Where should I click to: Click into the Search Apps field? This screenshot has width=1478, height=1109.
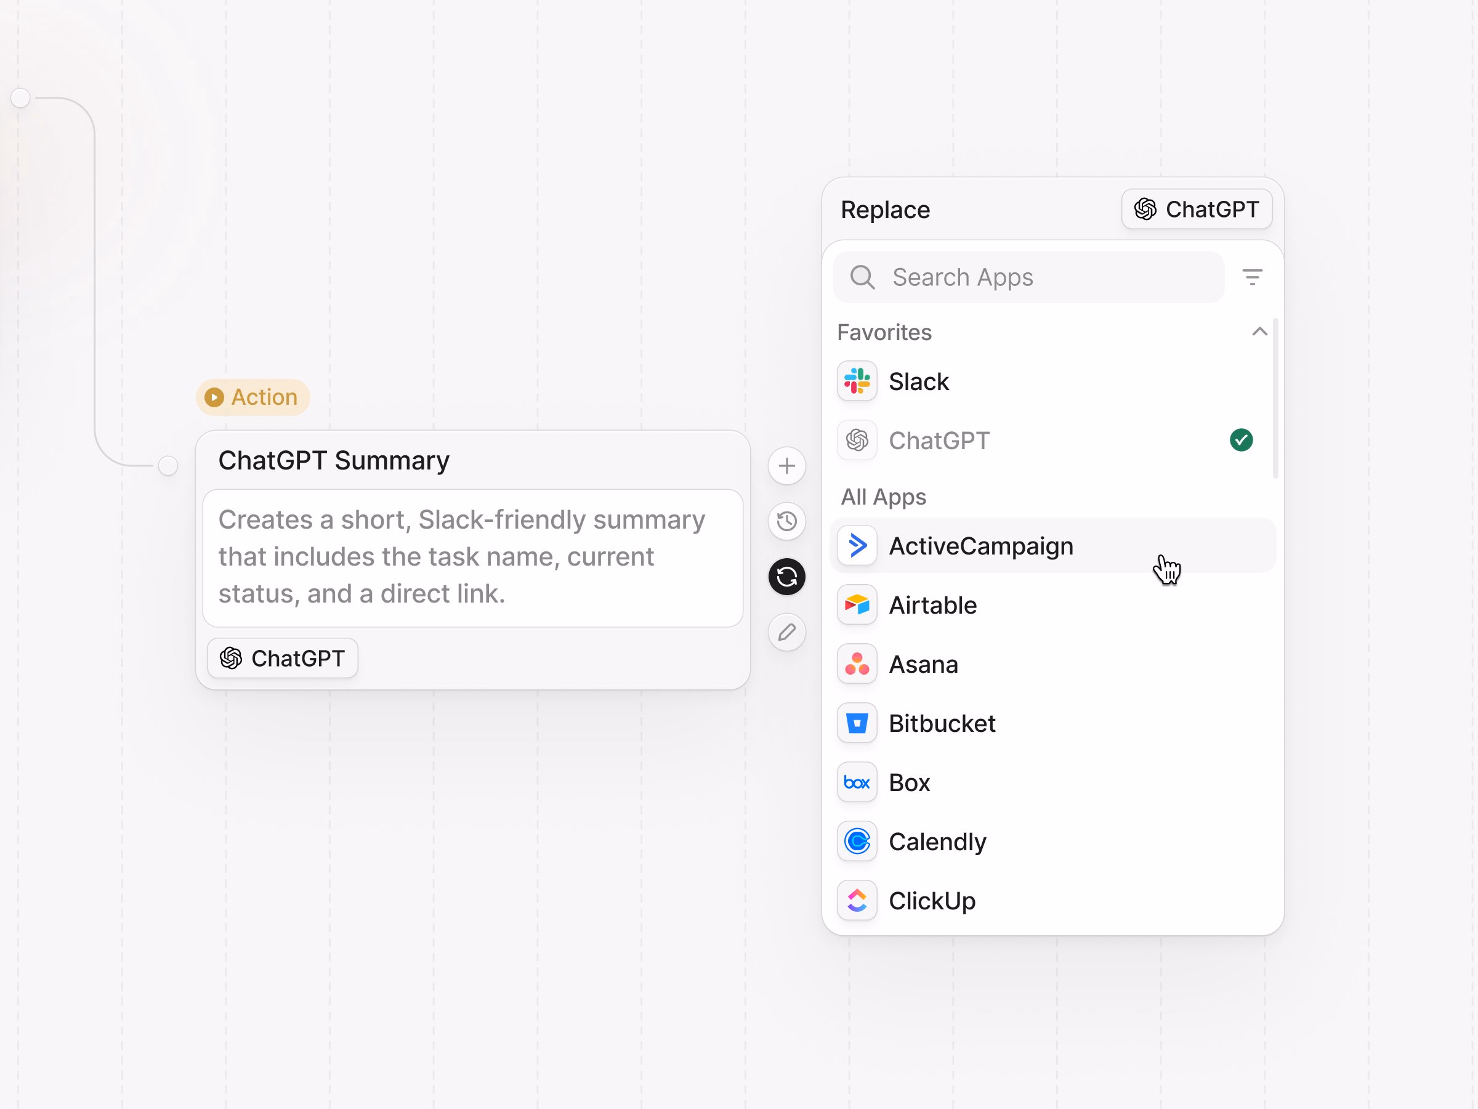[1028, 277]
